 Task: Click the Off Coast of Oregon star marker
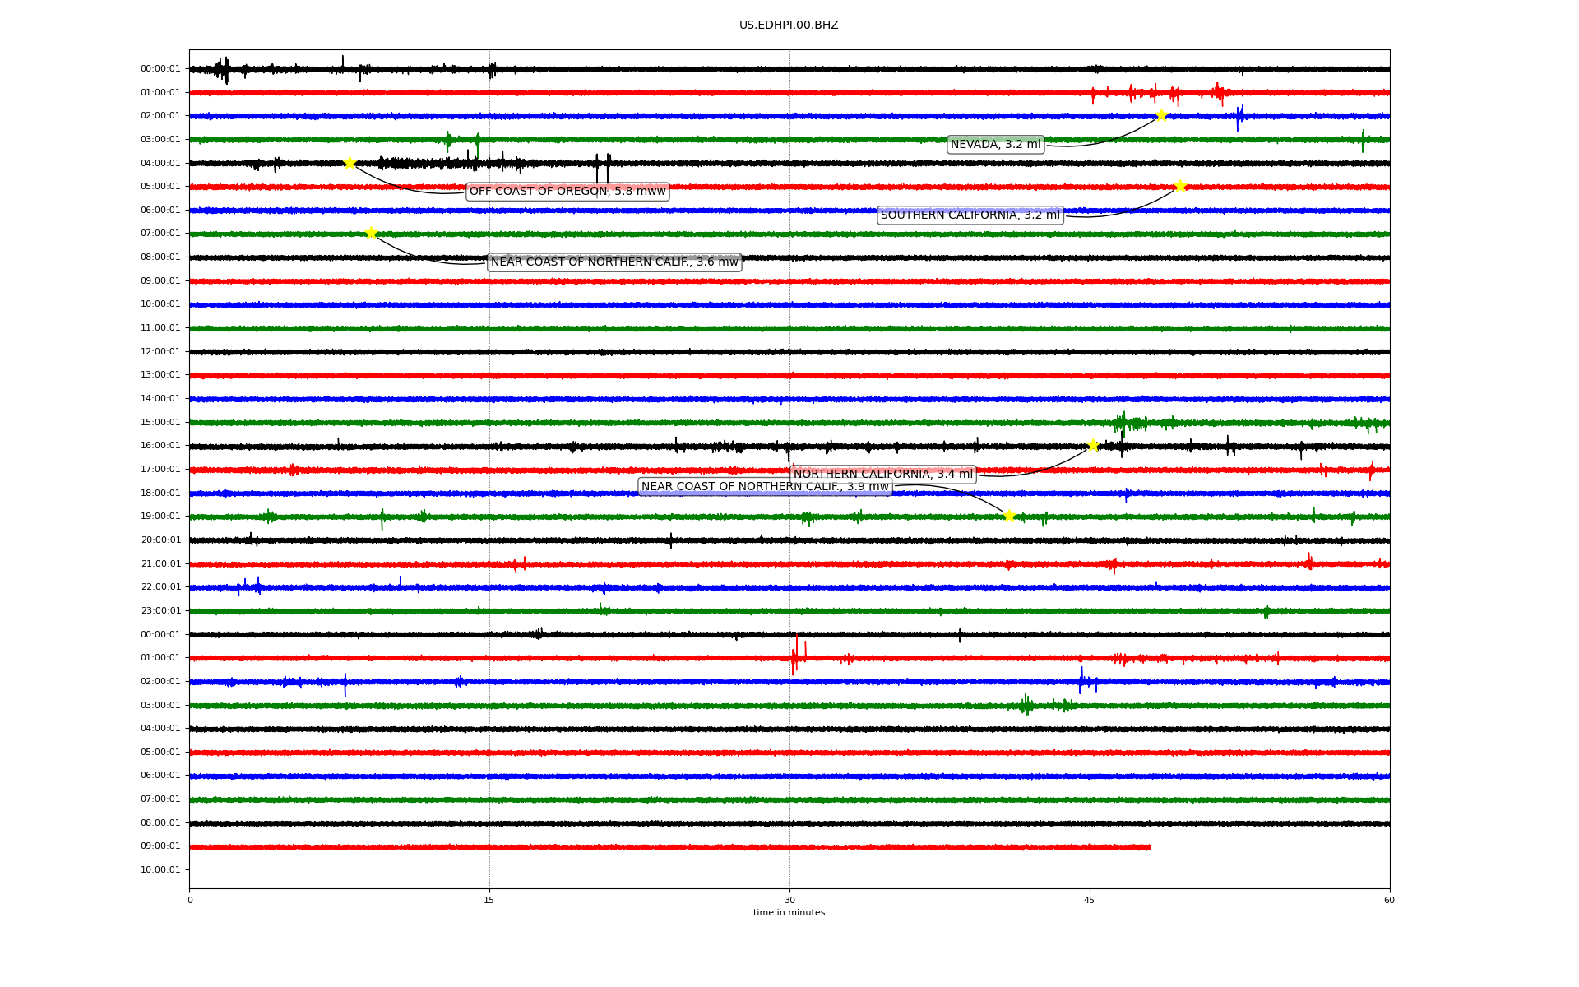(350, 163)
